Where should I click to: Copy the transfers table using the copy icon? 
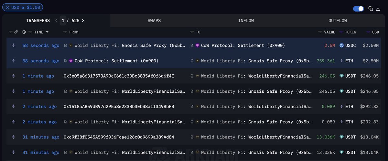(371, 9)
